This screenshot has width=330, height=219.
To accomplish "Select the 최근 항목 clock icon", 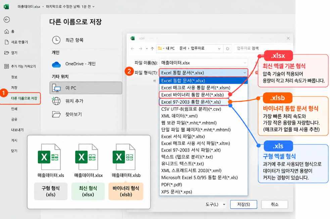I will [x=56, y=40].
